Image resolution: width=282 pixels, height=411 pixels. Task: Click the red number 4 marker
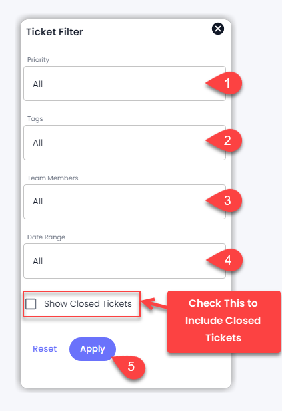tap(225, 260)
